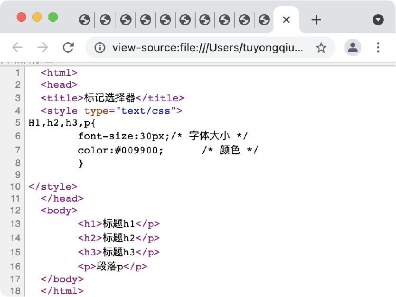The width and height of the screenshot is (396, 297).
Task: Click the selector line H1,h2,h3,p{
Action: 62,123
